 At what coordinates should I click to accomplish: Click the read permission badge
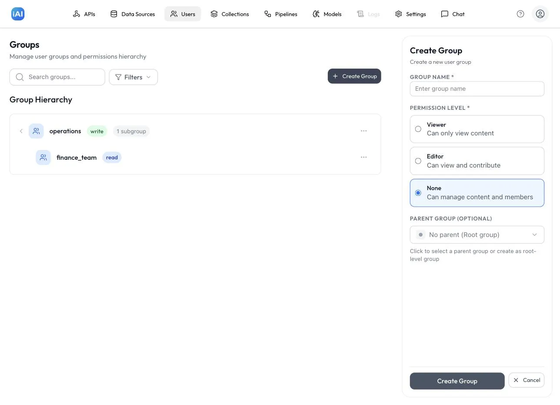click(112, 158)
